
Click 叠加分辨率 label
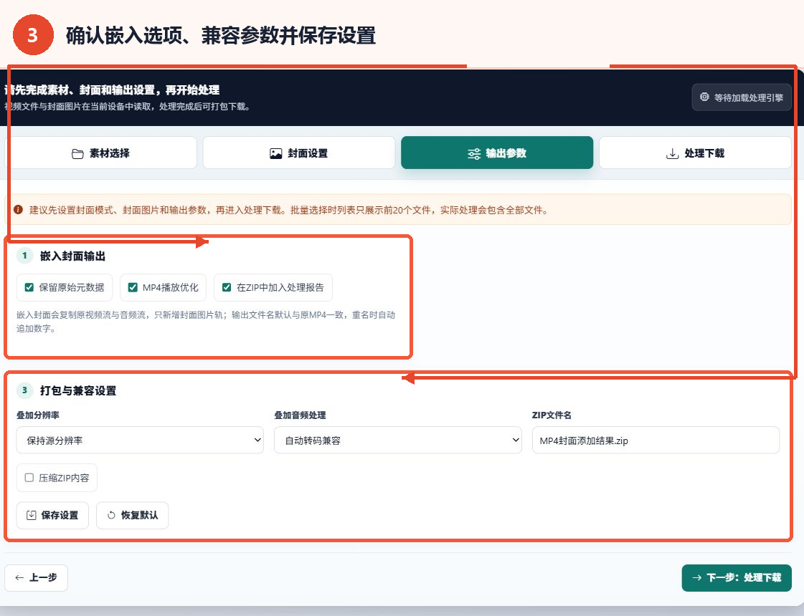[38, 415]
